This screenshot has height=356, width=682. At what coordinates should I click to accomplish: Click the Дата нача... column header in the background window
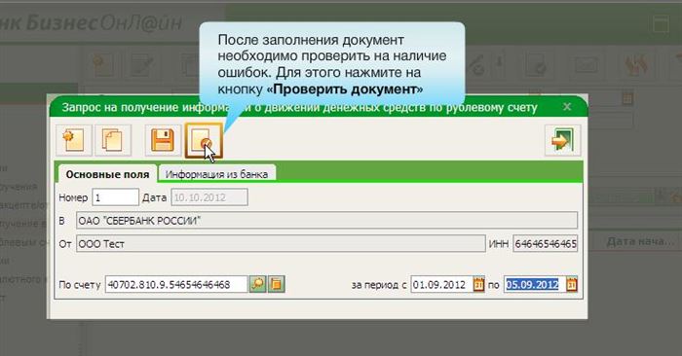click(640, 241)
